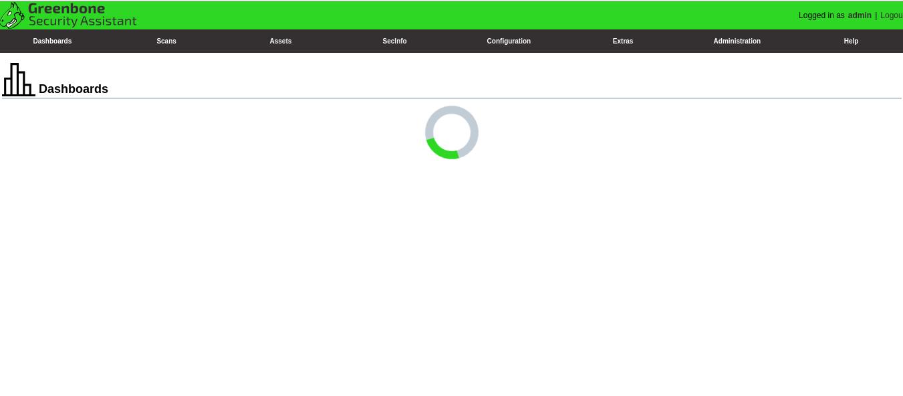The width and height of the screenshot is (903, 396).
Task: Open the Scans menu
Action: click(166, 41)
